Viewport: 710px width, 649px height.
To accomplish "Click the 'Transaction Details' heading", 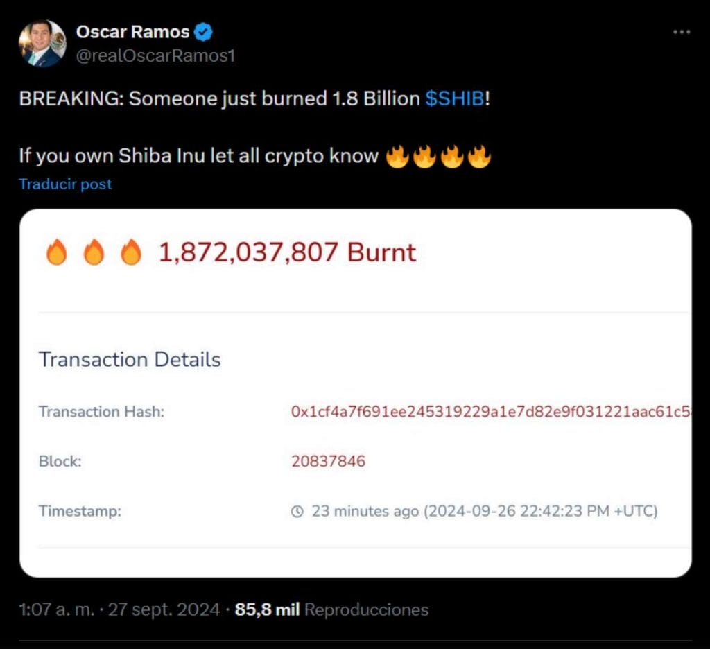I will pos(130,359).
